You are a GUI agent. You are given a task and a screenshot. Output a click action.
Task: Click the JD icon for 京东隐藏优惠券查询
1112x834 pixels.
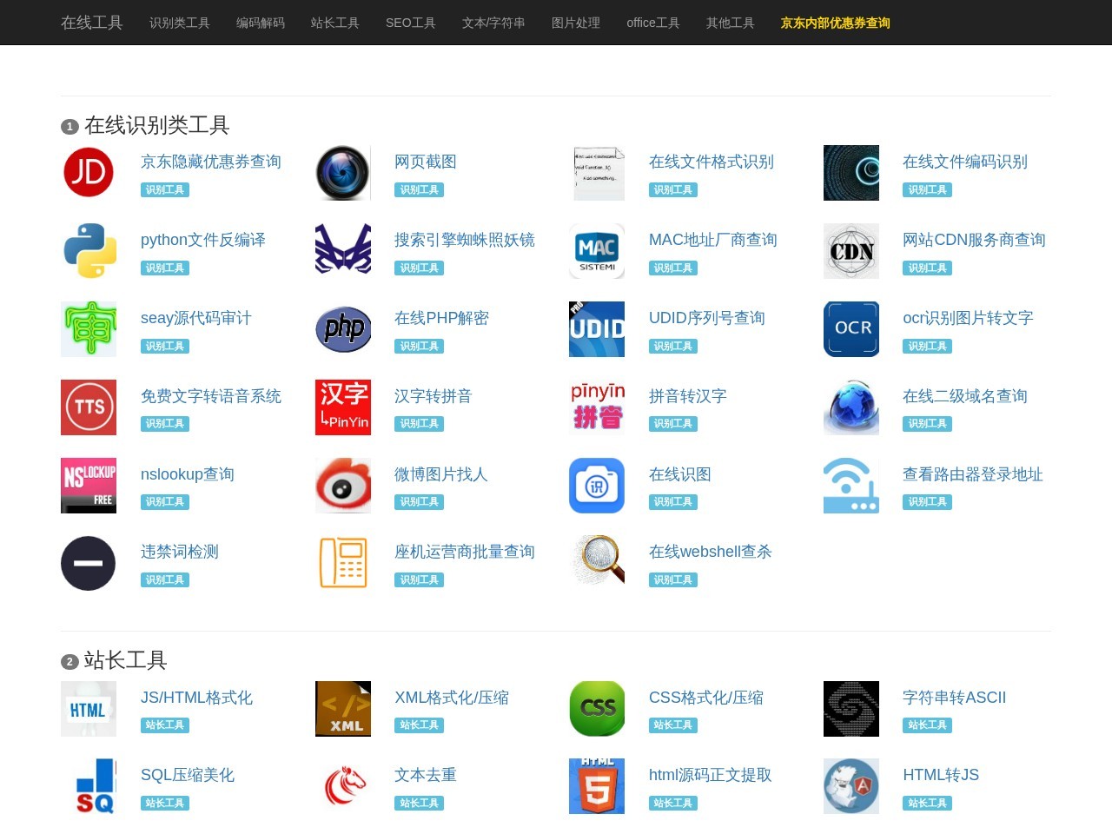88,172
